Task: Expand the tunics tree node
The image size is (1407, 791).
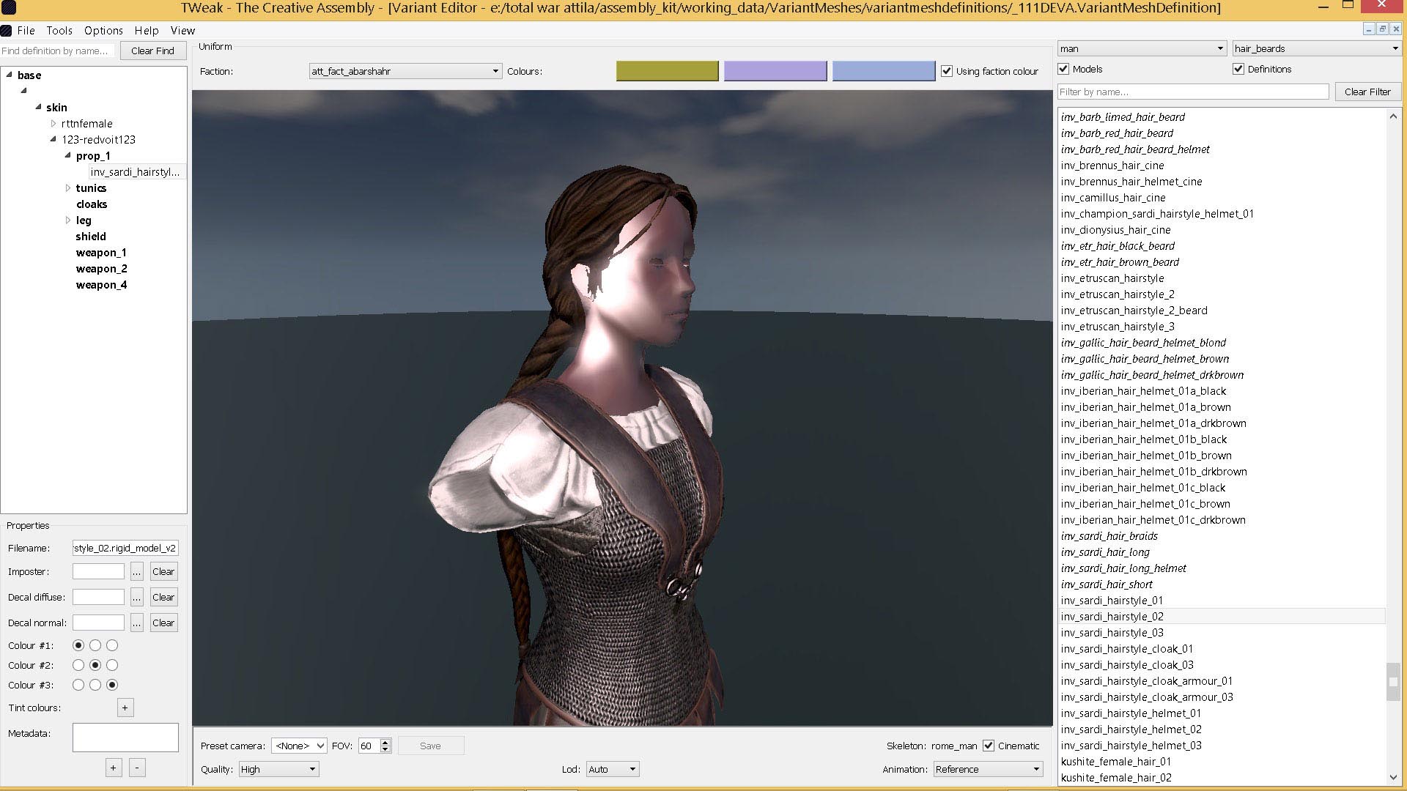Action: click(68, 188)
